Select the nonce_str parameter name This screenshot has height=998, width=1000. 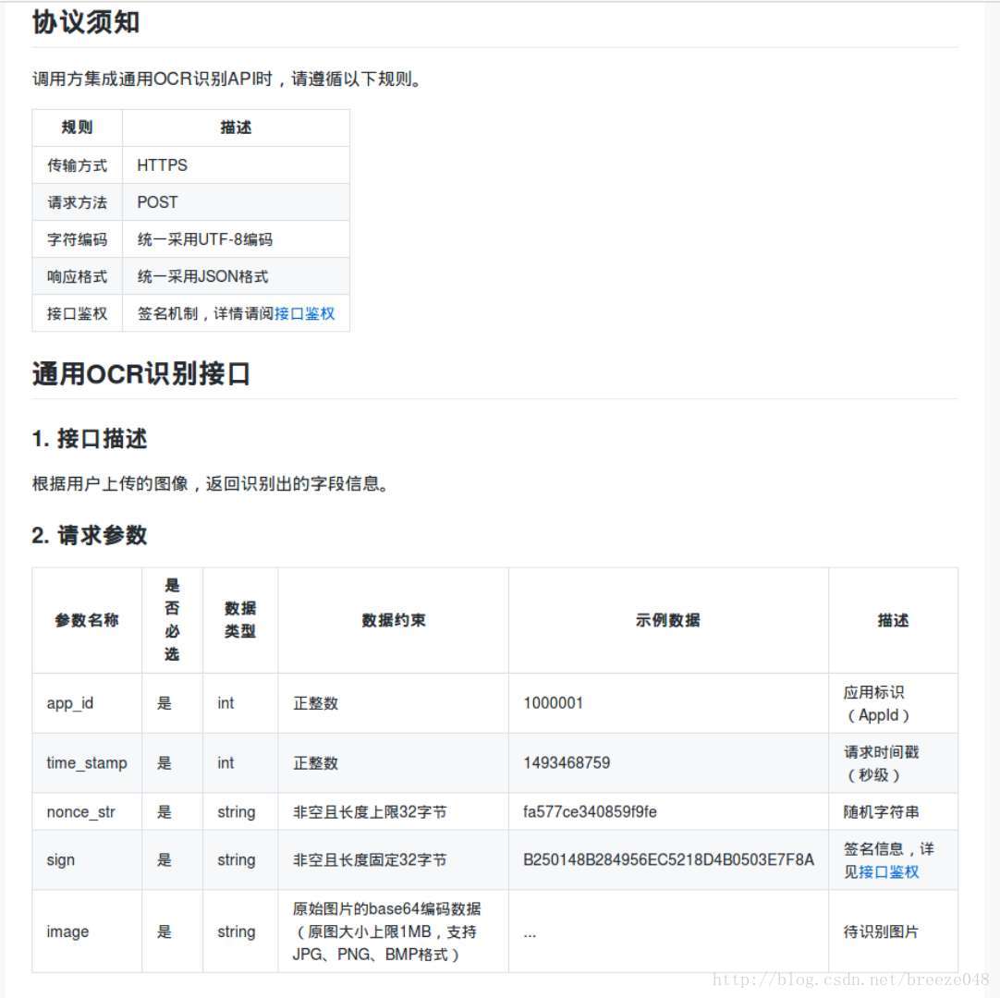[x=81, y=811]
